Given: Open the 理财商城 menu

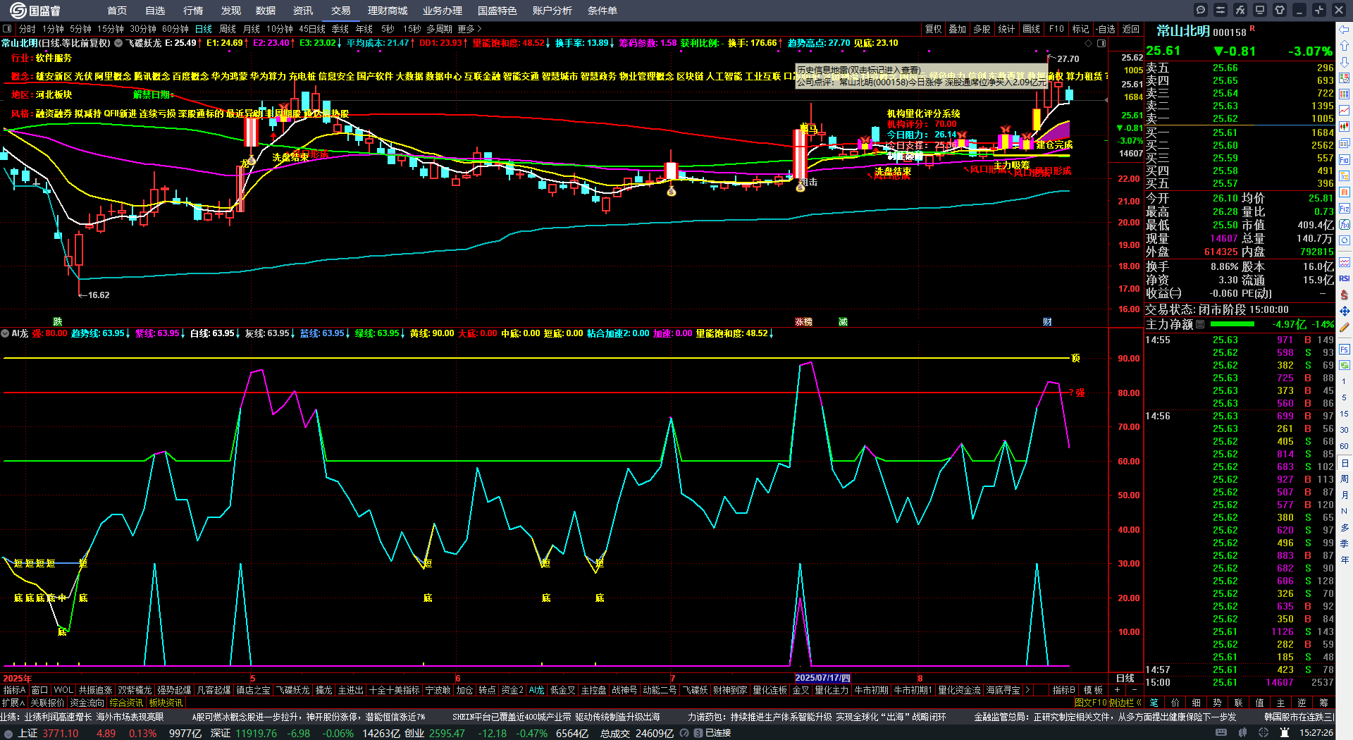Looking at the screenshot, I should [x=388, y=11].
